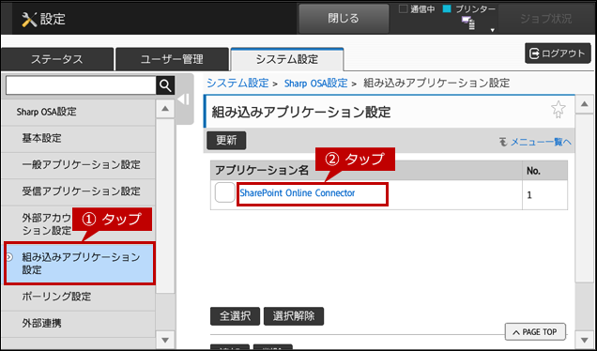Go to Sharp OSA設定 breadcrumb link
Image resolution: width=597 pixels, height=351 pixels.
point(315,83)
